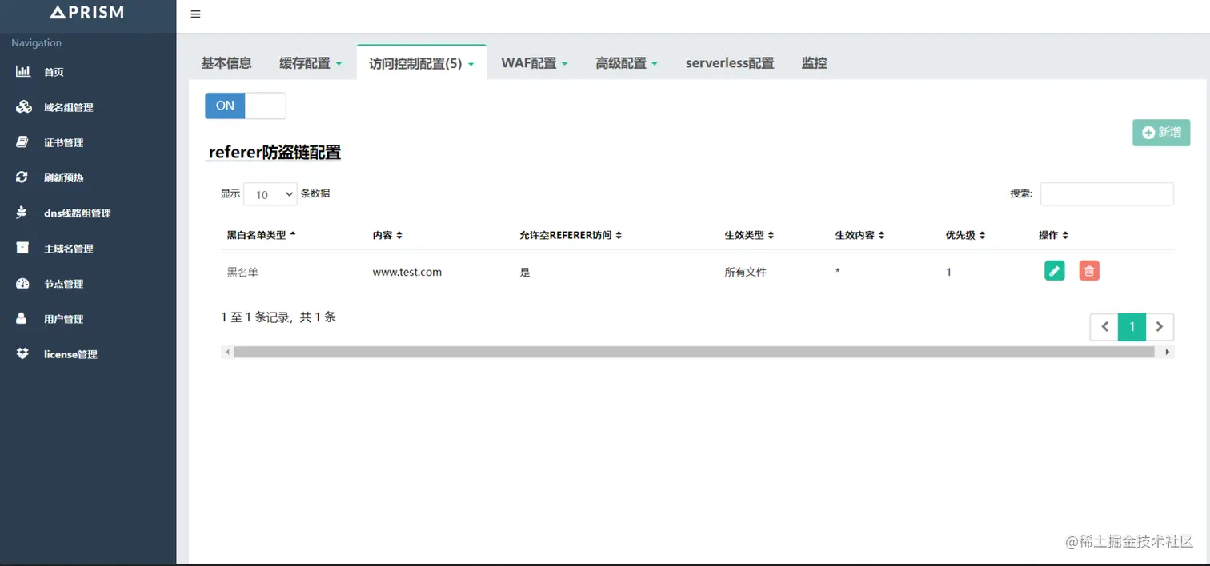1210x566 pixels.
Task: Click the scrollbar right arrow
Action: (x=1168, y=352)
